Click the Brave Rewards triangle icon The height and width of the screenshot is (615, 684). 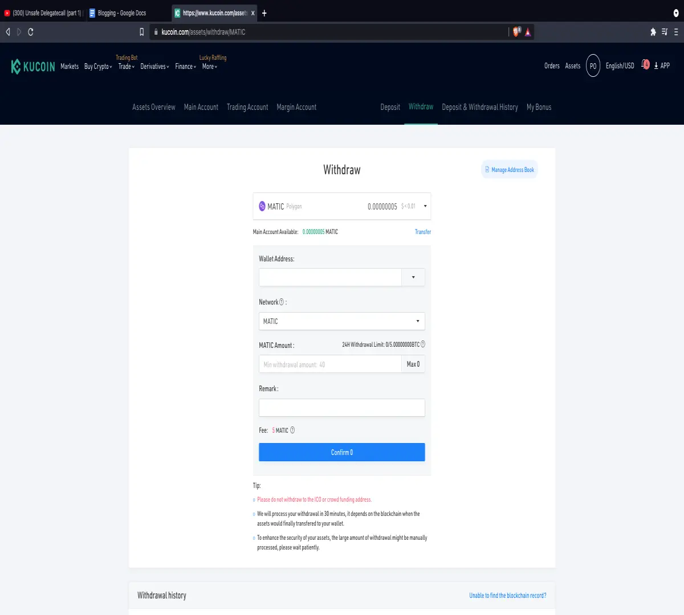pos(528,32)
